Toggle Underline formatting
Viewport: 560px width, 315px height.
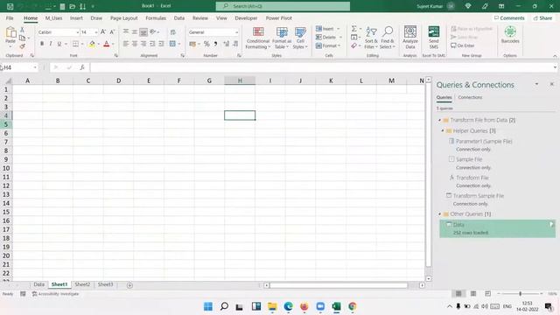59,44
